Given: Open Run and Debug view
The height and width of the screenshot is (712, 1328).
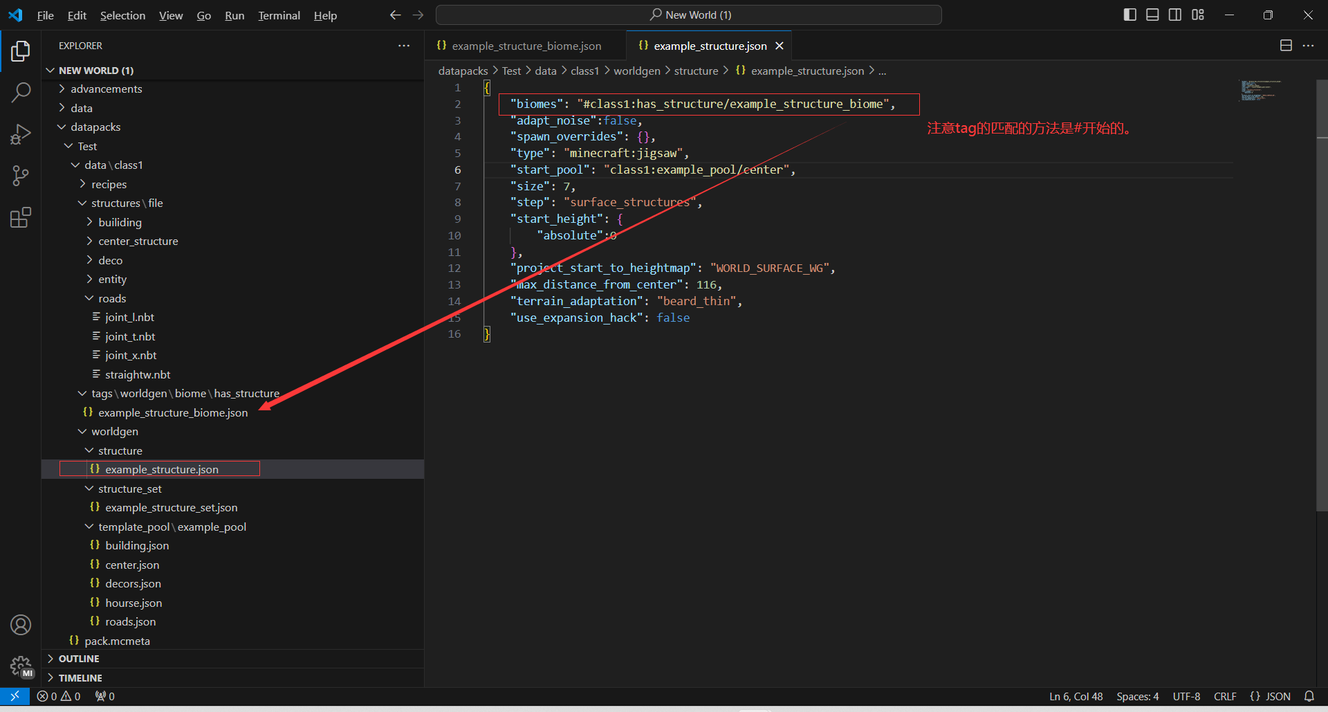Looking at the screenshot, I should [21, 134].
